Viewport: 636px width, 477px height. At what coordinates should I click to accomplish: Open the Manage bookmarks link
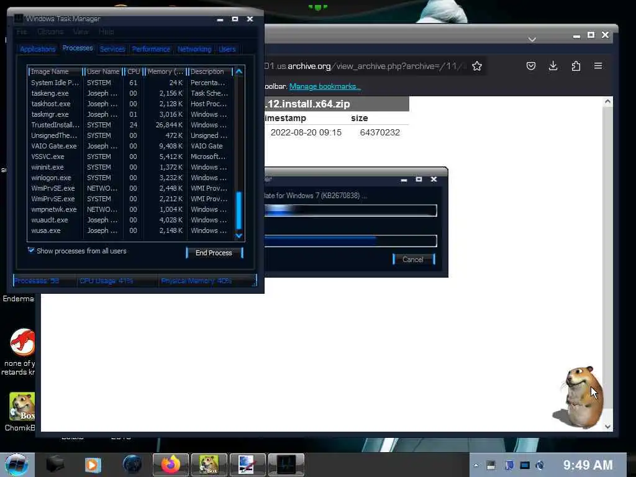click(324, 86)
